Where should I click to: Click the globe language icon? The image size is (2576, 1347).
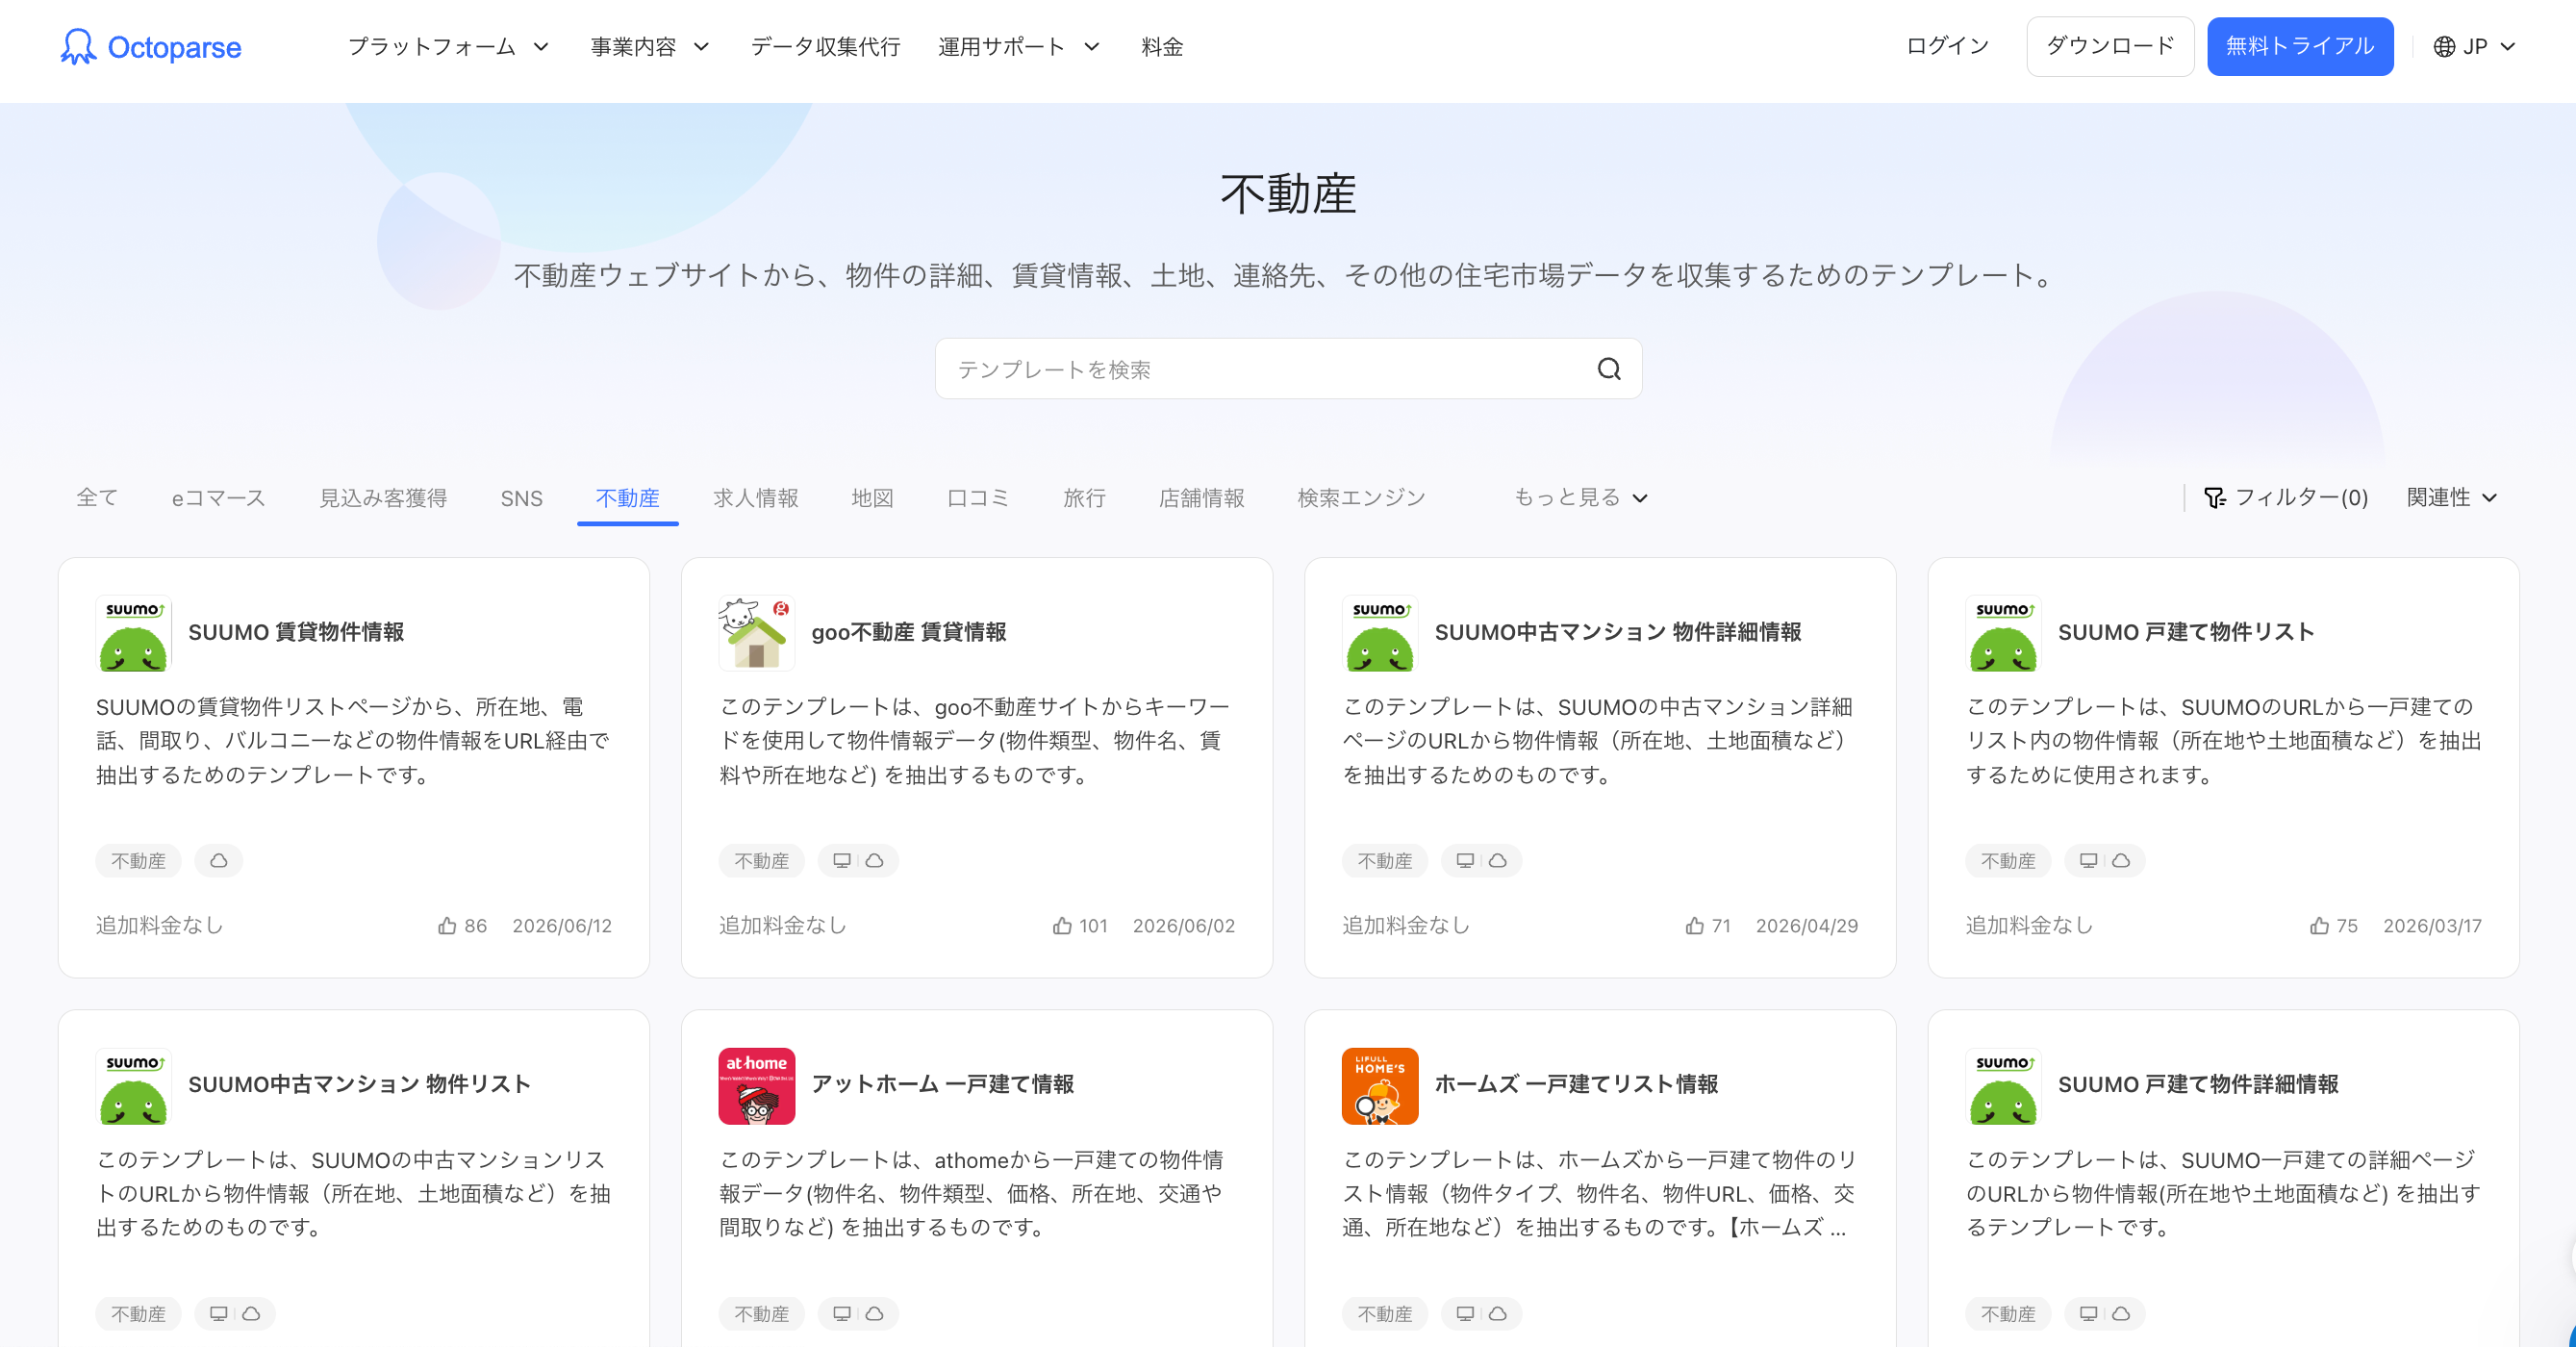point(2444,47)
